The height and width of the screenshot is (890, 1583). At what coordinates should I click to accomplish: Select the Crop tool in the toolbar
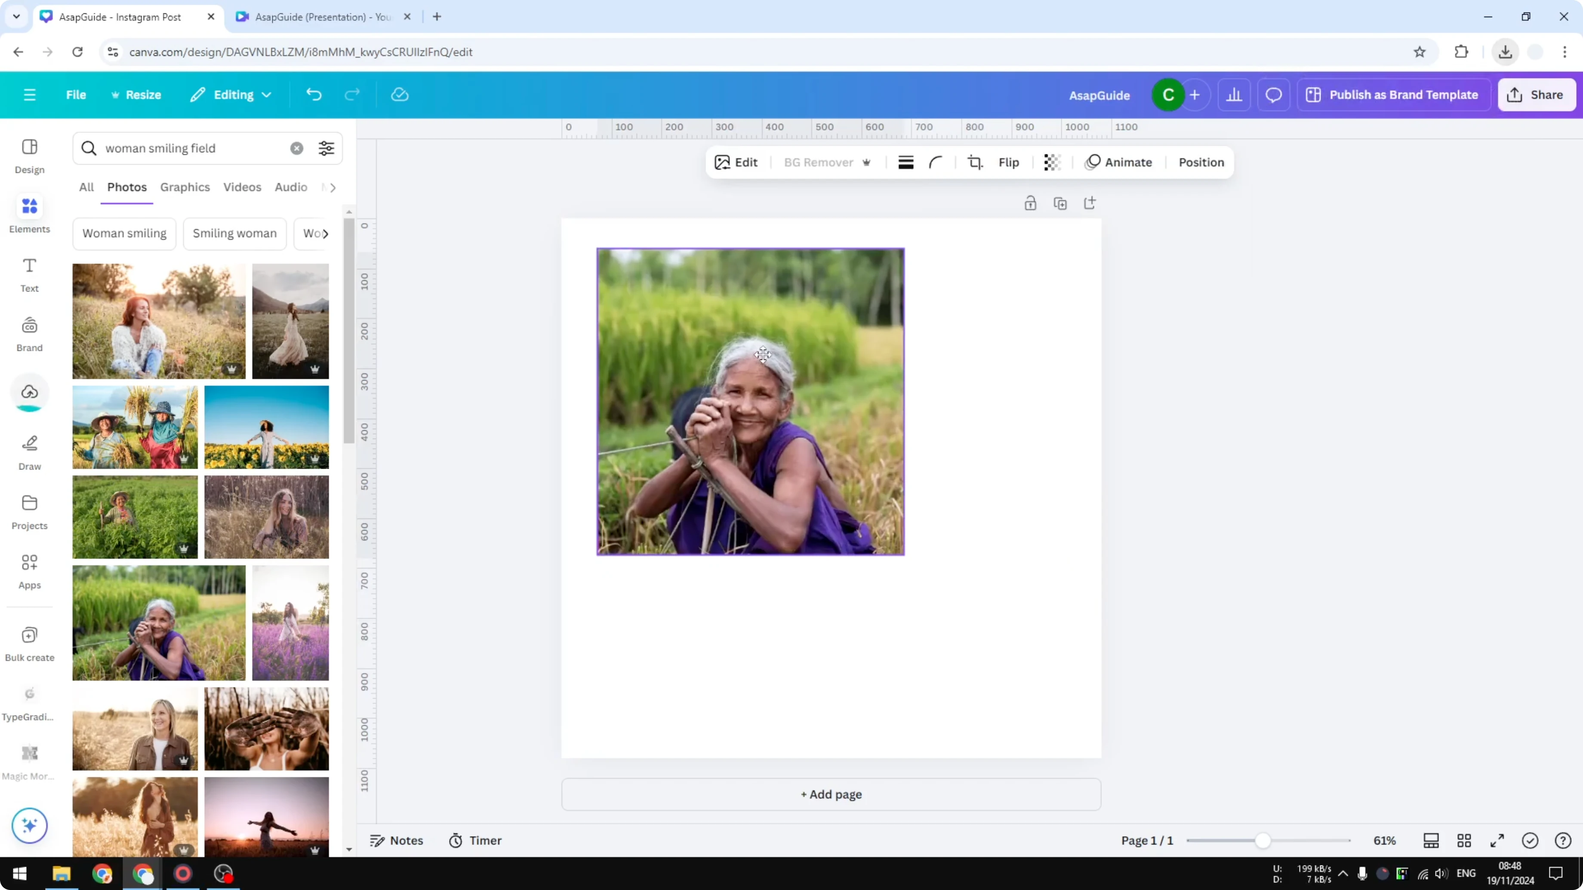tap(975, 162)
